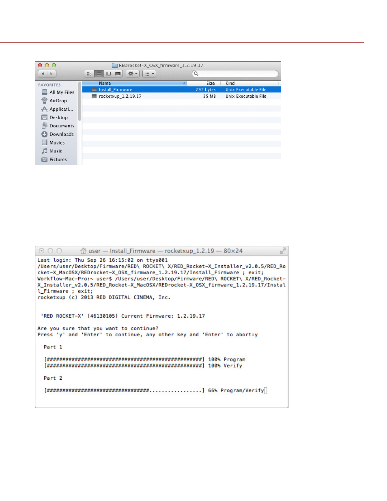Click the Part 1 Program progress bar
387x501 pixels.
coord(124,359)
